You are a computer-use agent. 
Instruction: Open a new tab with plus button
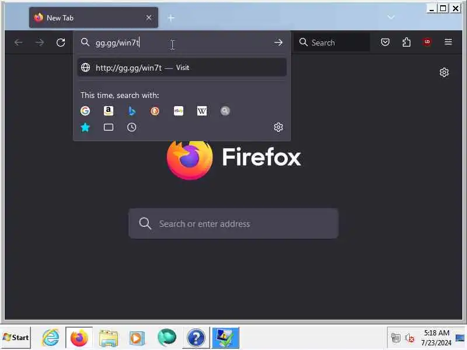171,18
